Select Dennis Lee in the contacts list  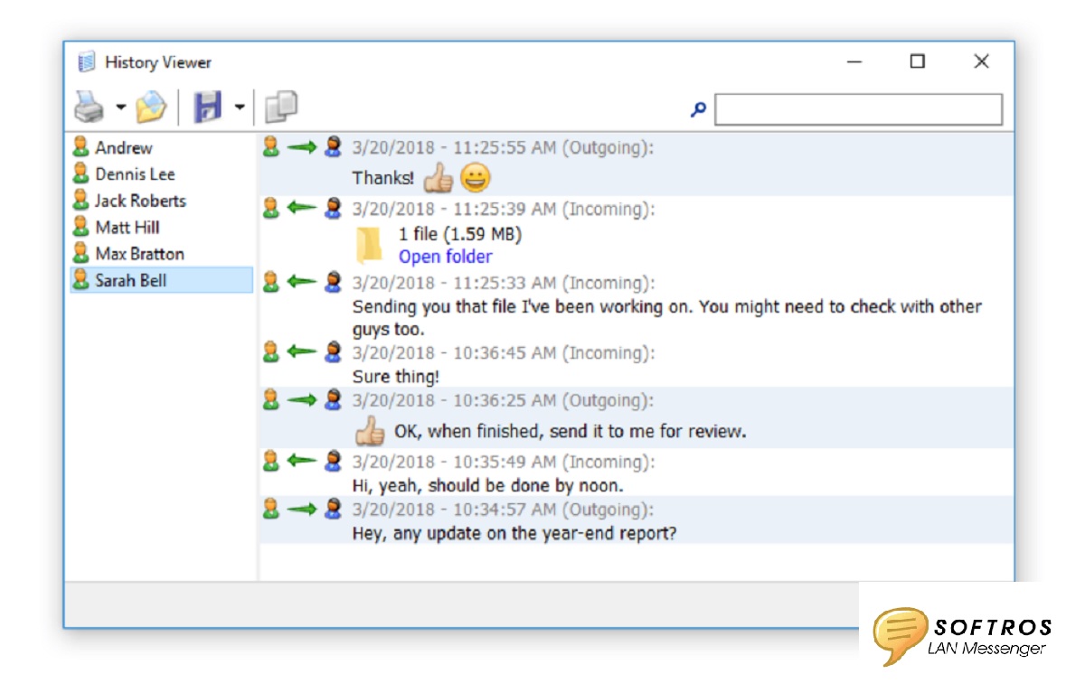[135, 174]
